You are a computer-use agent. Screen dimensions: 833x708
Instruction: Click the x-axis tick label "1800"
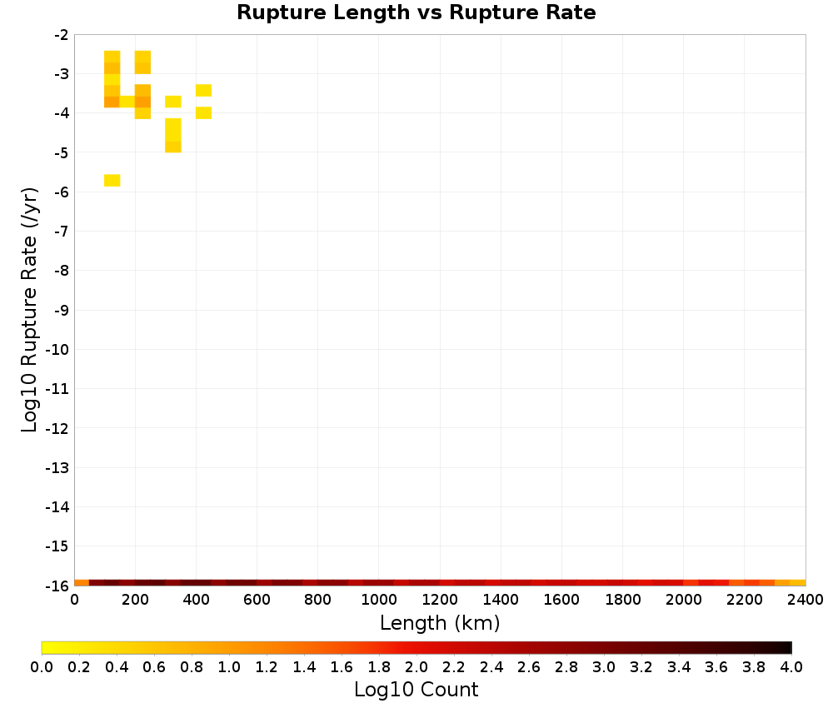622,600
